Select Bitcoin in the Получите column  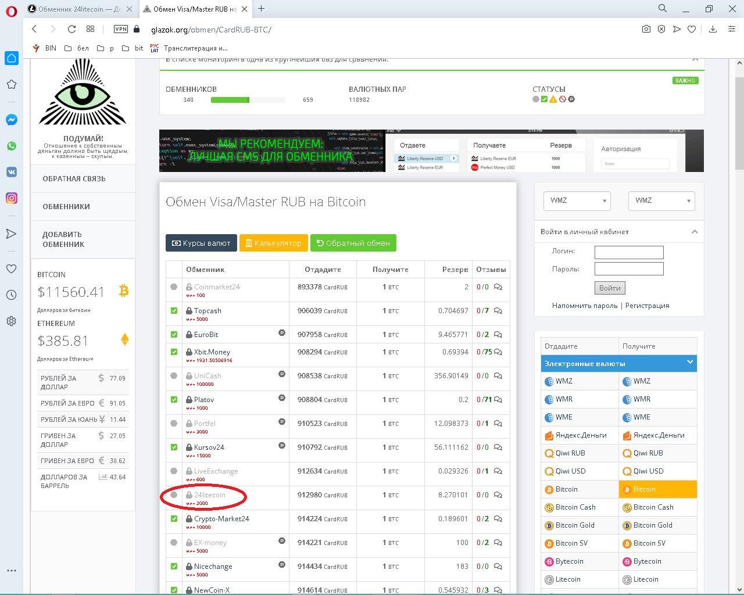click(x=658, y=489)
